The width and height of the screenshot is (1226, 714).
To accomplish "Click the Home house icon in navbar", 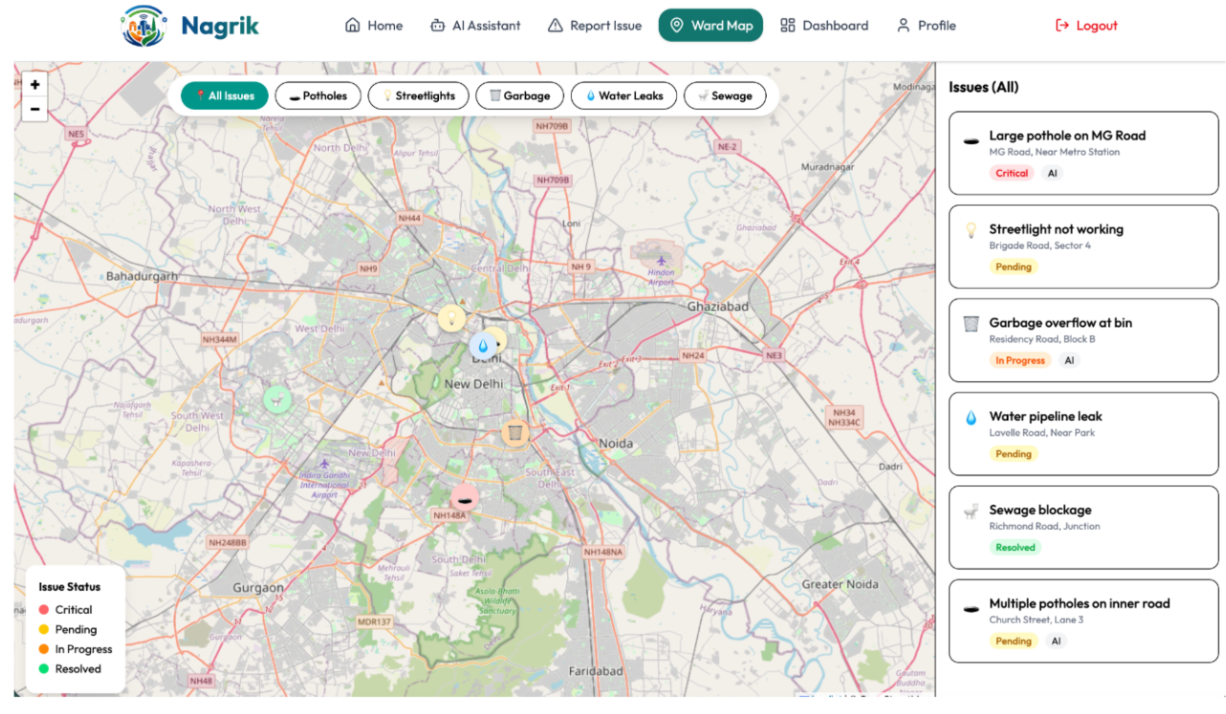I will 353,26.
